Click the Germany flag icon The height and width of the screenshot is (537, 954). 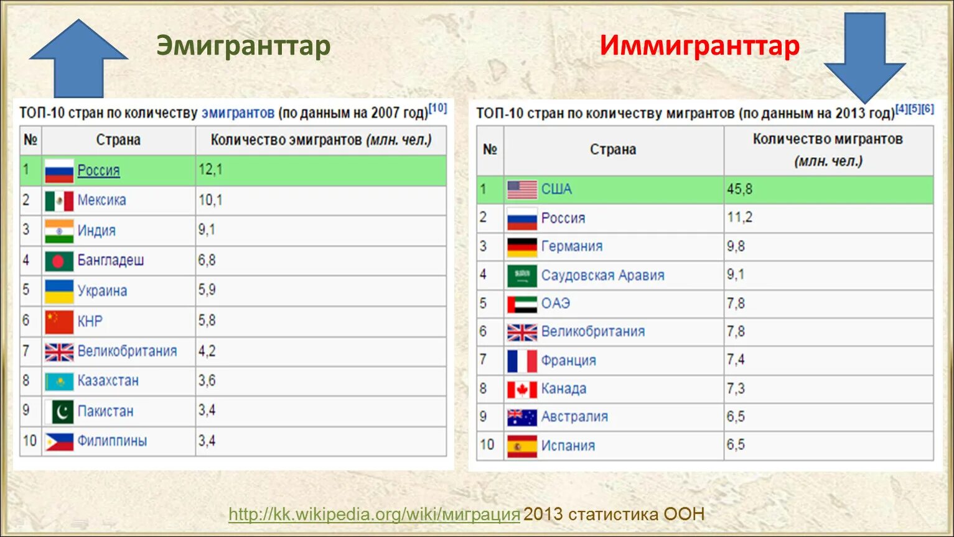[x=521, y=247]
